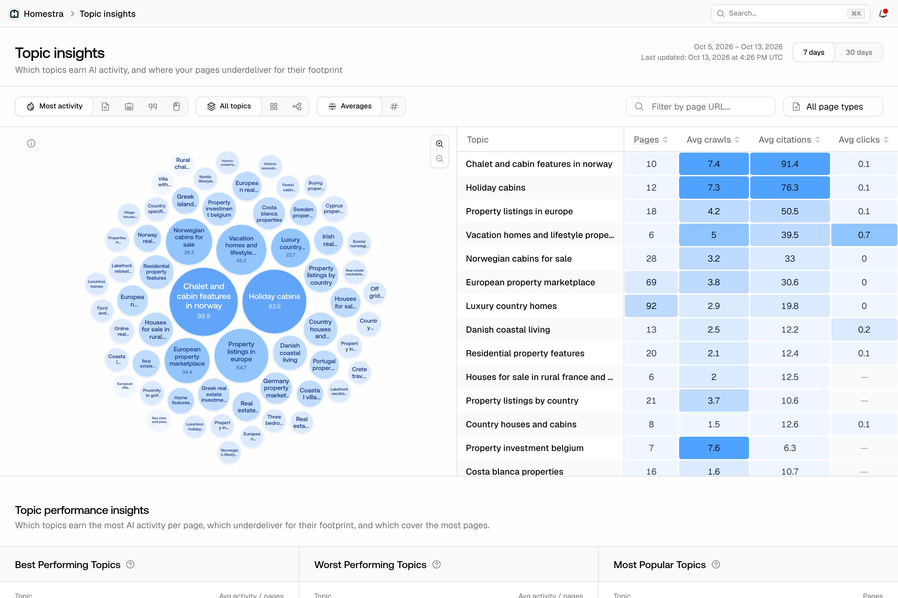Click the Danish coastal living bubble
Screen dimensions: 898x598
pos(290,353)
